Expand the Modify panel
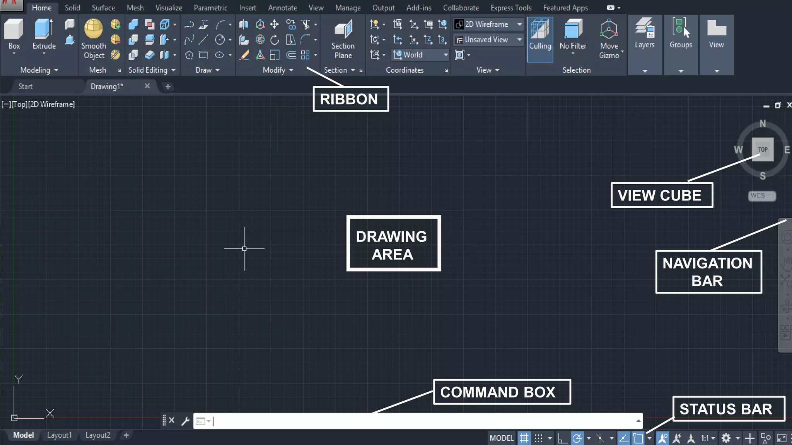The width and height of the screenshot is (792, 445). coord(278,70)
